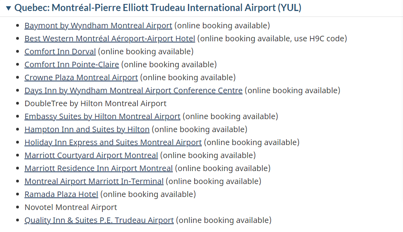Click Hampton Inn and Suites by Hilton
403x232 pixels.
coord(87,129)
